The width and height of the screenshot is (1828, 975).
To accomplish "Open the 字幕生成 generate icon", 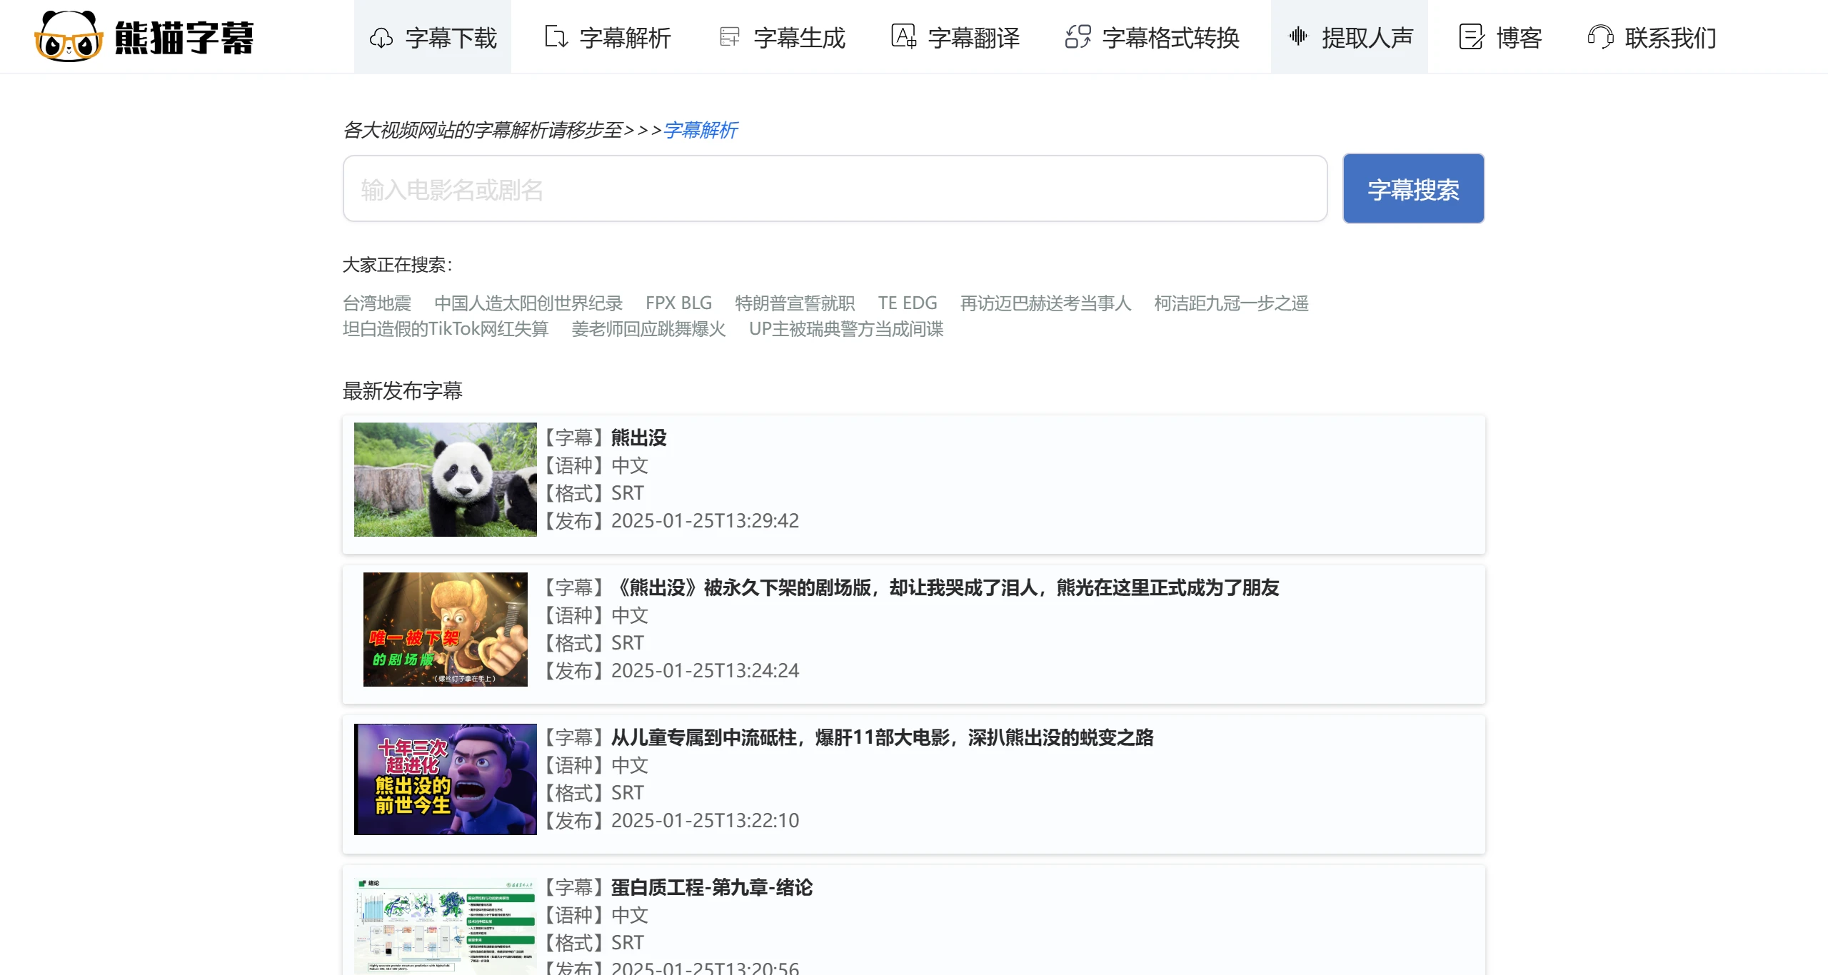I will (730, 38).
